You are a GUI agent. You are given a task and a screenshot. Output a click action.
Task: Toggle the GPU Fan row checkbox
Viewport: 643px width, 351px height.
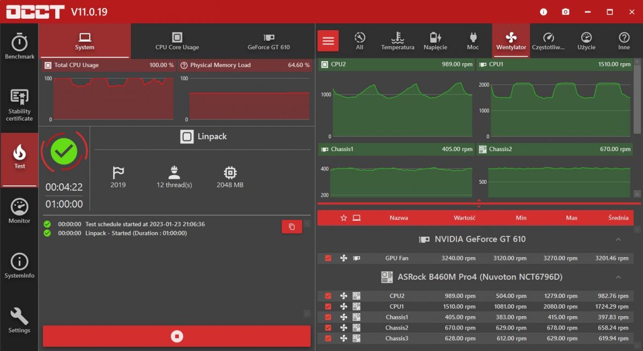pos(328,258)
